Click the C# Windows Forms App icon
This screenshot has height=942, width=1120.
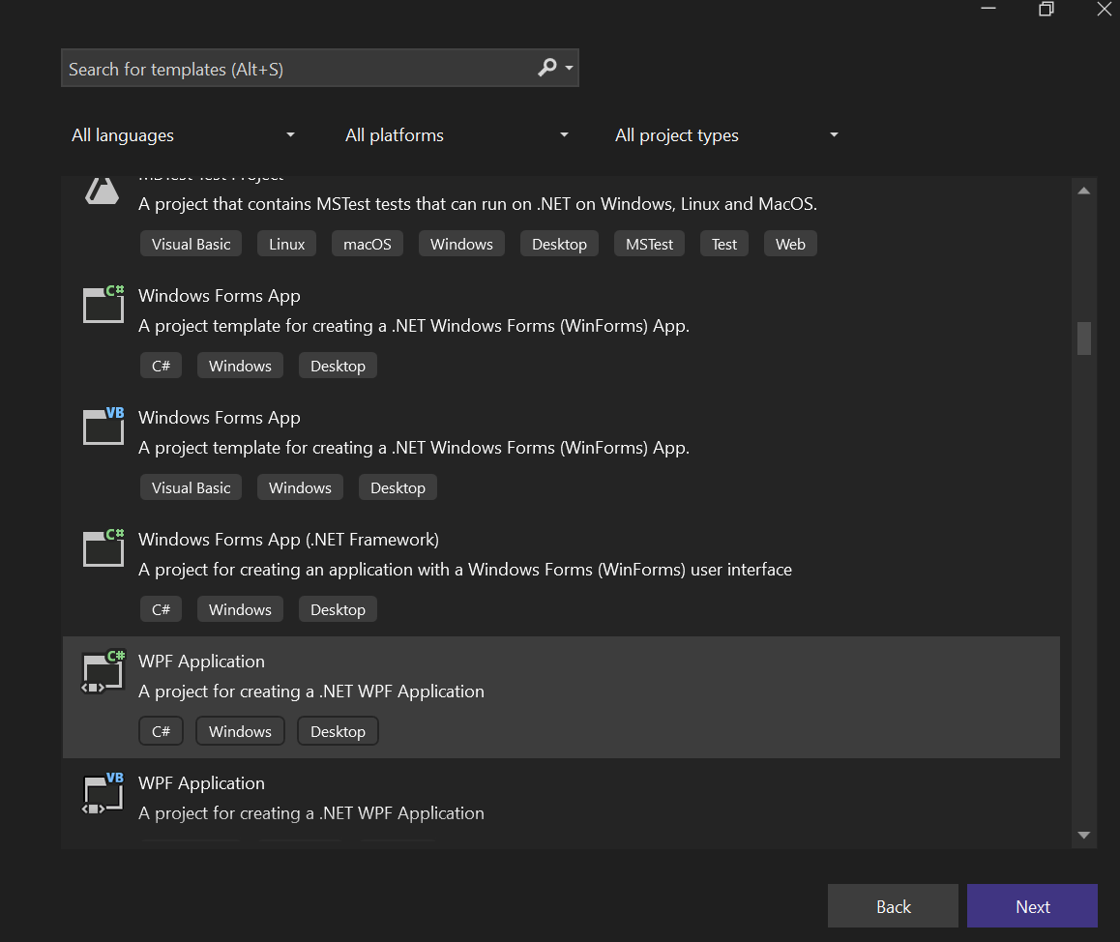click(103, 305)
